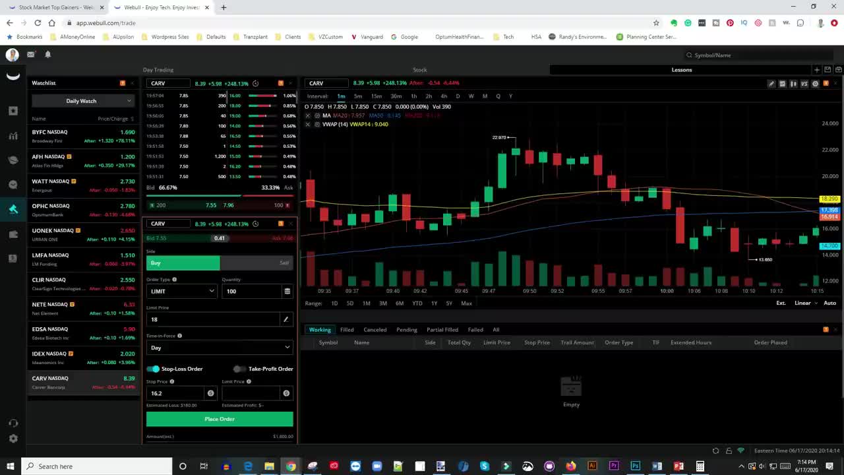Expand the Daily Watch dropdown
Image resolution: width=844 pixels, height=475 pixels.
coord(82,101)
